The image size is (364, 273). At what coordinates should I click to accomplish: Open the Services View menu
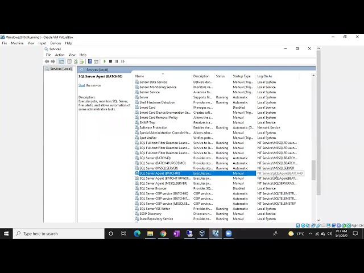pos(72,55)
